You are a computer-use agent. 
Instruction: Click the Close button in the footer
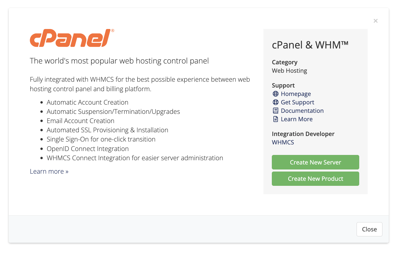click(x=369, y=229)
